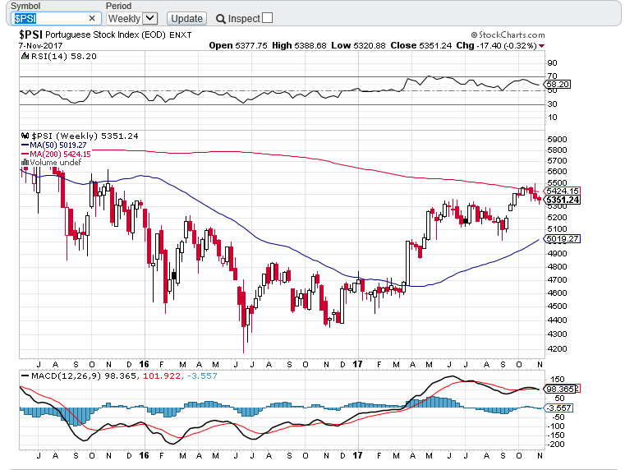Screen dimensions: 625x470
Task: Click the Volume bars legend icon
Action: coord(25,162)
